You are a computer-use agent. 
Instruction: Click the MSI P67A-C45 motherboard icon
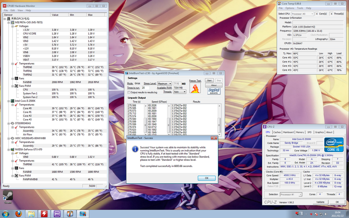click(13, 22)
